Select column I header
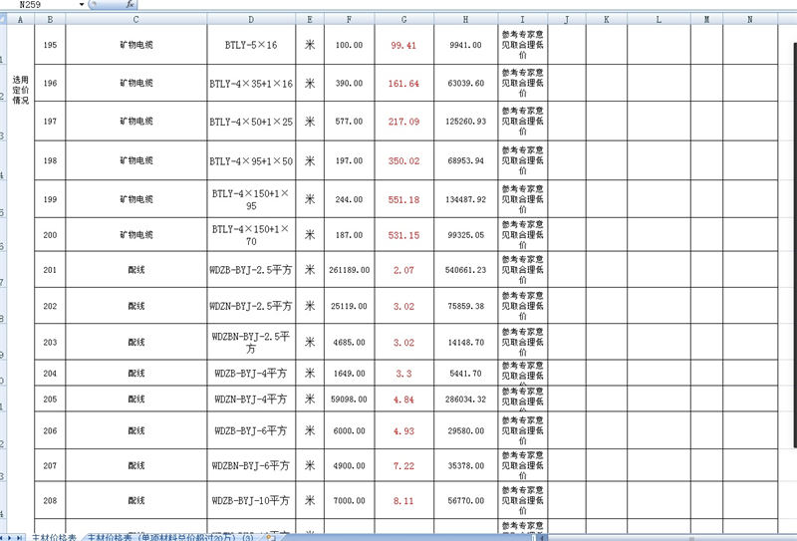The width and height of the screenshot is (797, 541). (x=522, y=19)
